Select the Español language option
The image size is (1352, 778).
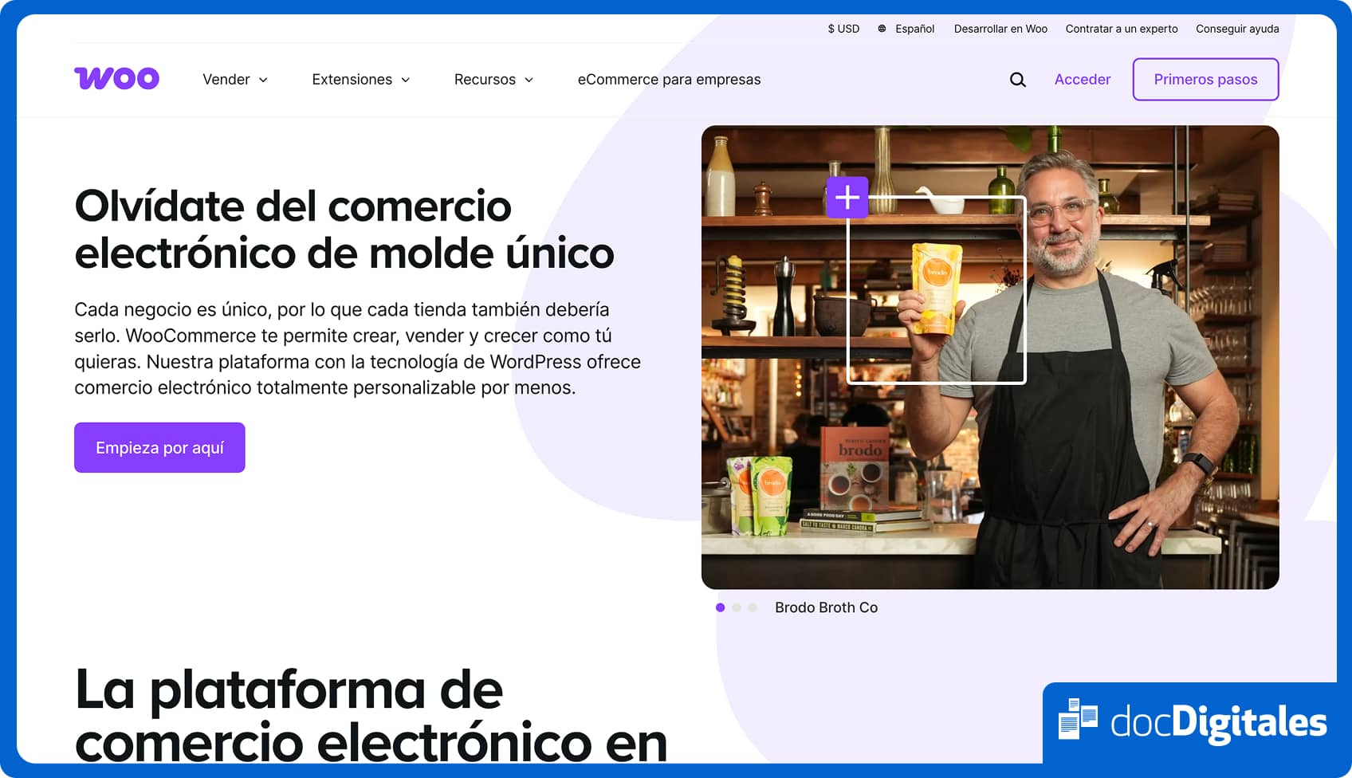pos(914,29)
